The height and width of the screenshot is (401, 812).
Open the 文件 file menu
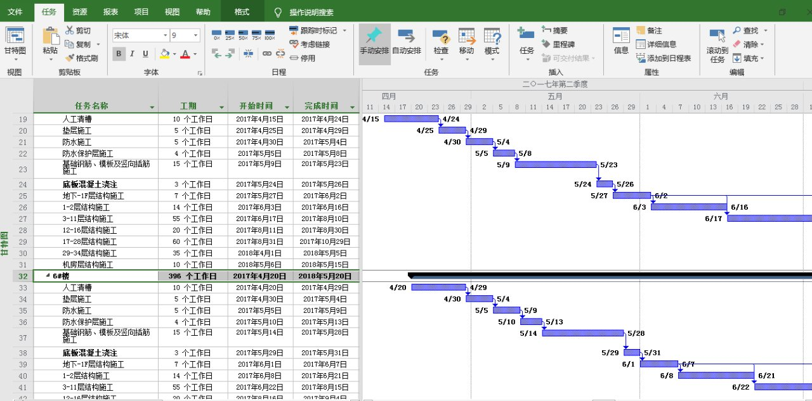pos(15,12)
